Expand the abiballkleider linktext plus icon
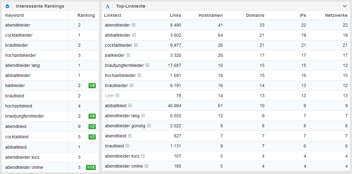This screenshot has width=352, height=174. [x=134, y=35]
